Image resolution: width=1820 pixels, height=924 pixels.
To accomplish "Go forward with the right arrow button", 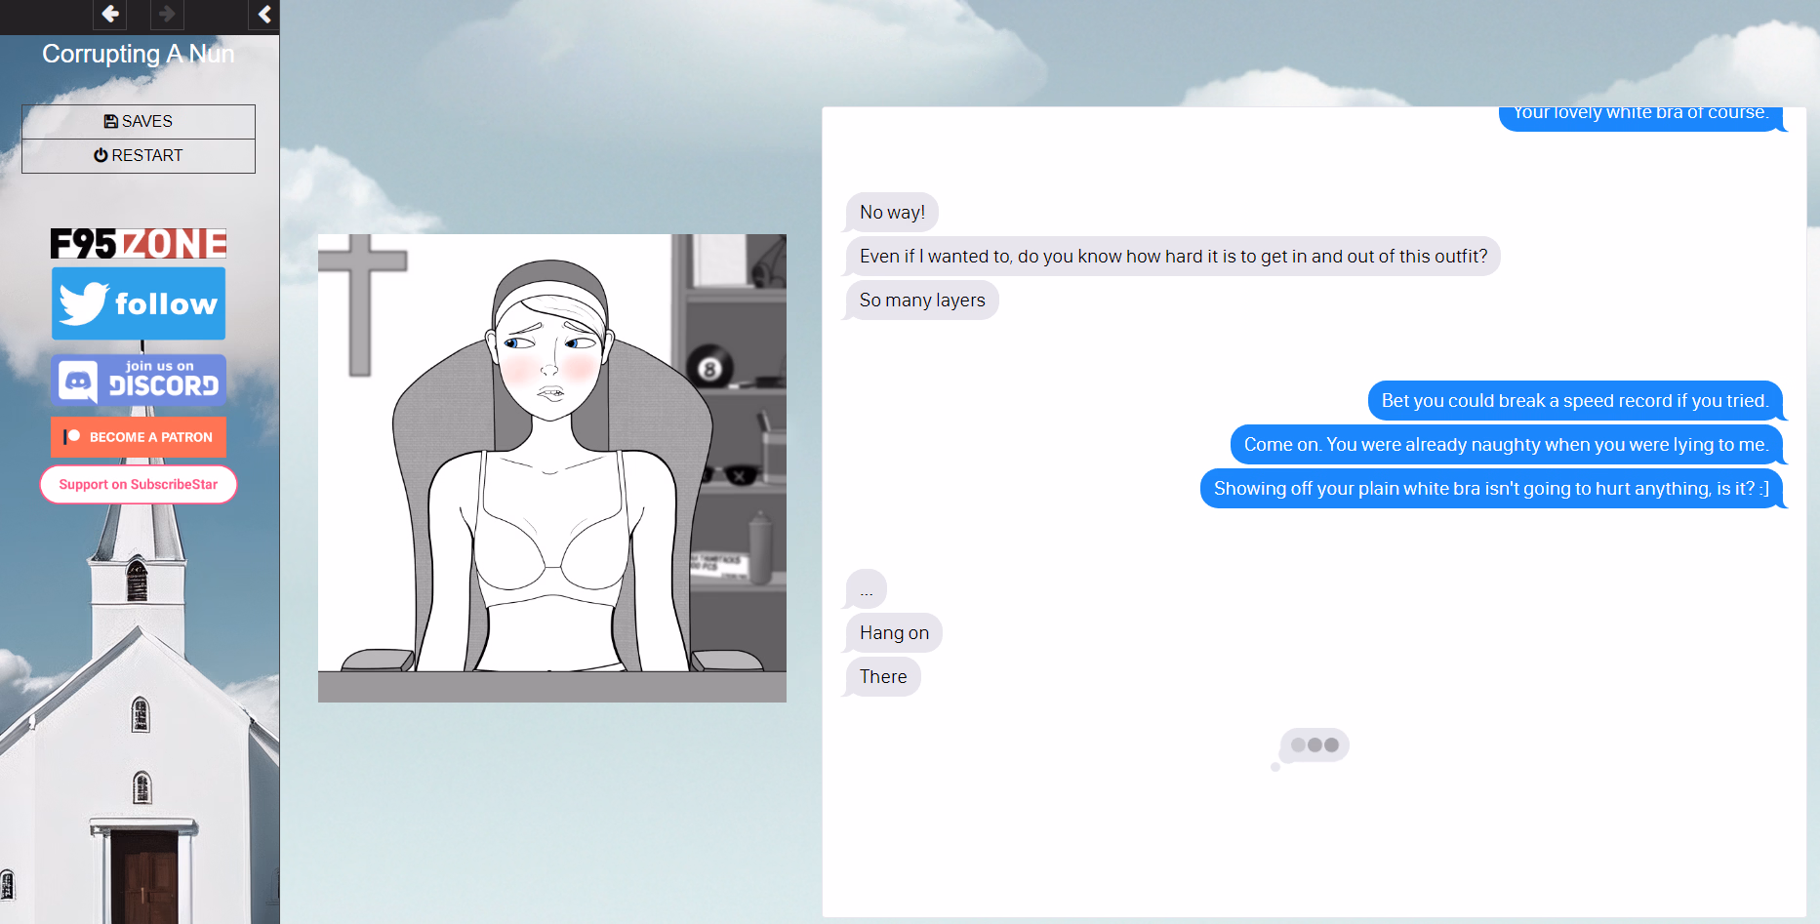I will [167, 14].
